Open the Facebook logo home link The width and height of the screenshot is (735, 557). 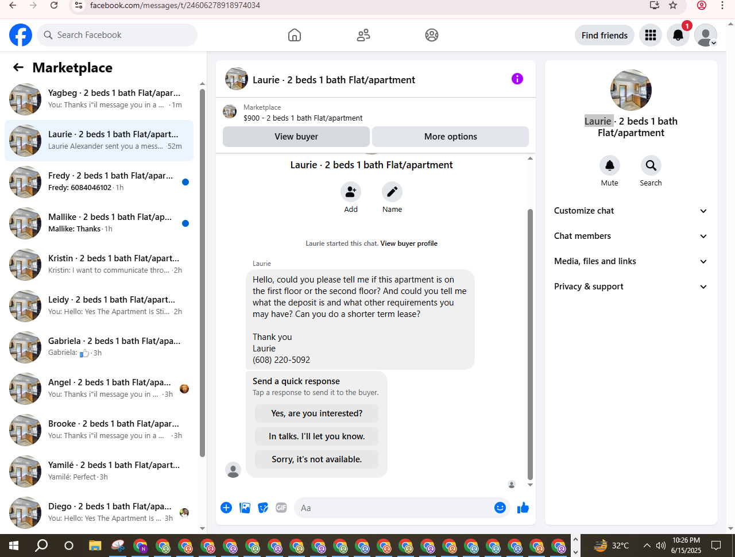coord(21,35)
